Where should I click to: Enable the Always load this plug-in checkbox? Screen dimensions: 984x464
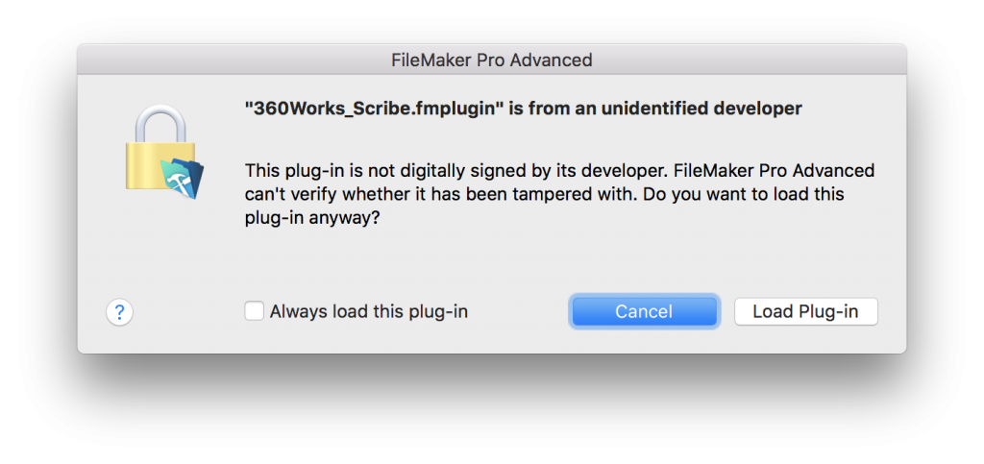pyautogui.click(x=254, y=311)
